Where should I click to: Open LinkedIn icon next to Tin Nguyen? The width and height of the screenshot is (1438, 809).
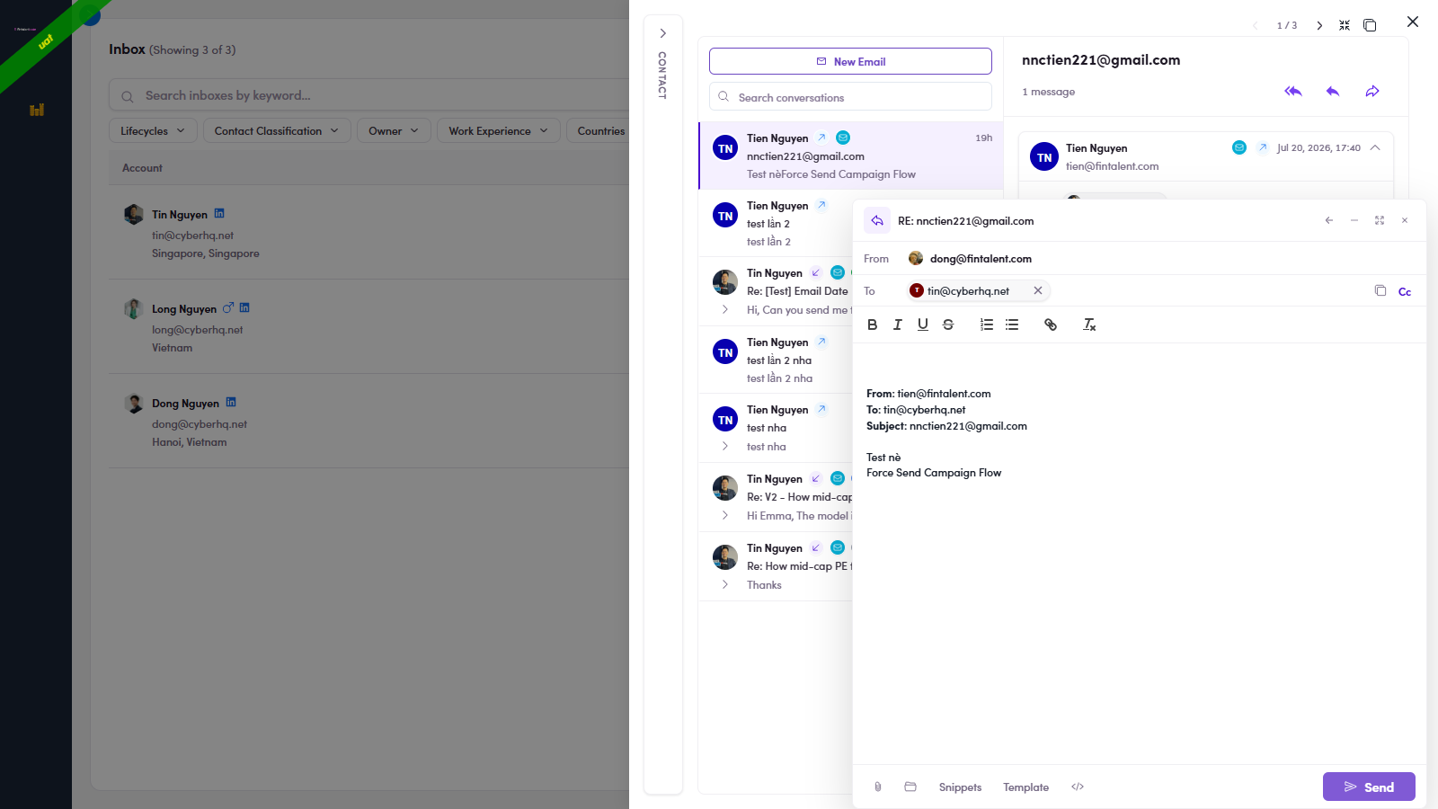[x=219, y=214]
